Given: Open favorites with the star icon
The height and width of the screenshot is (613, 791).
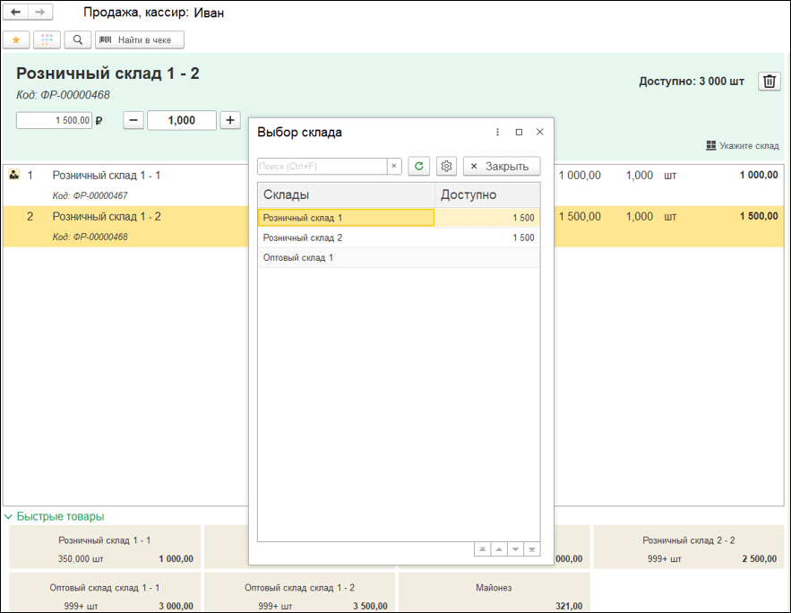Looking at the screenshot, I should coord(16,40).
